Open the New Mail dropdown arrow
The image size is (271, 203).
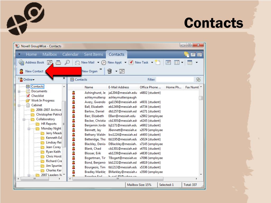(98, 62)
